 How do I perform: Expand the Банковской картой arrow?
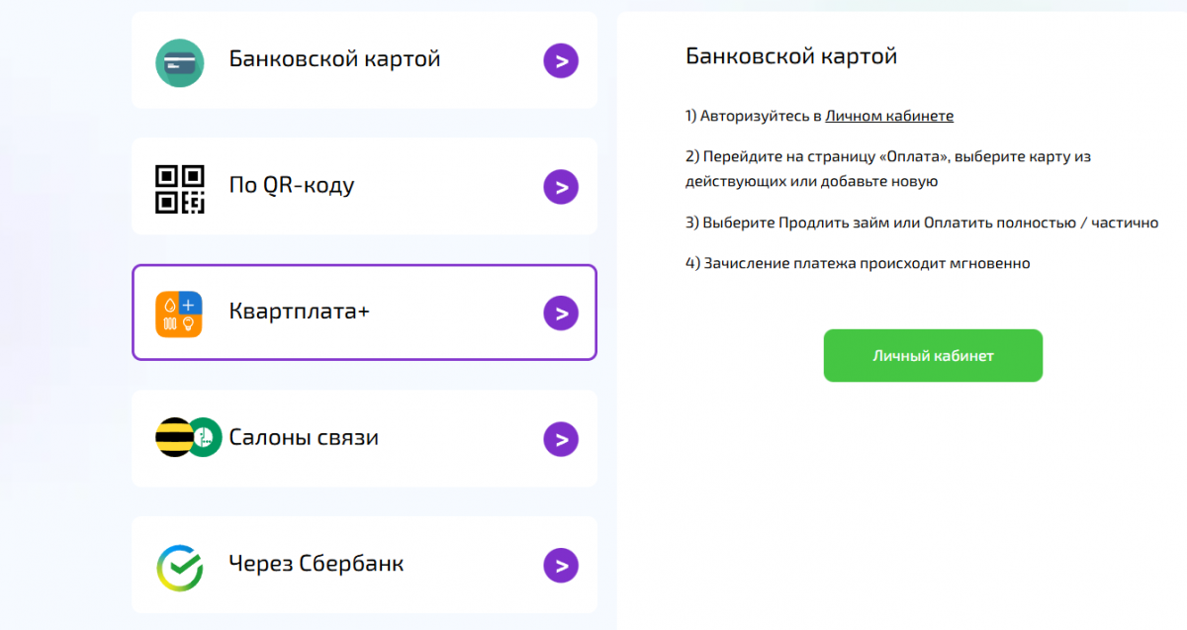[x=561, y=61]
